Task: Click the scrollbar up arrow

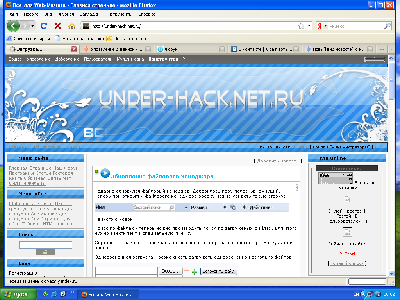Action: click(x=391, y=58)
